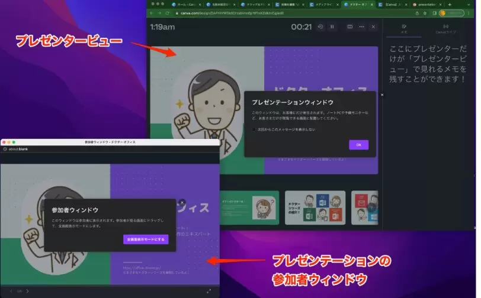Reload the Canva page in Chrome
This screenshot has height=298, width=481.
coord(167,13)
